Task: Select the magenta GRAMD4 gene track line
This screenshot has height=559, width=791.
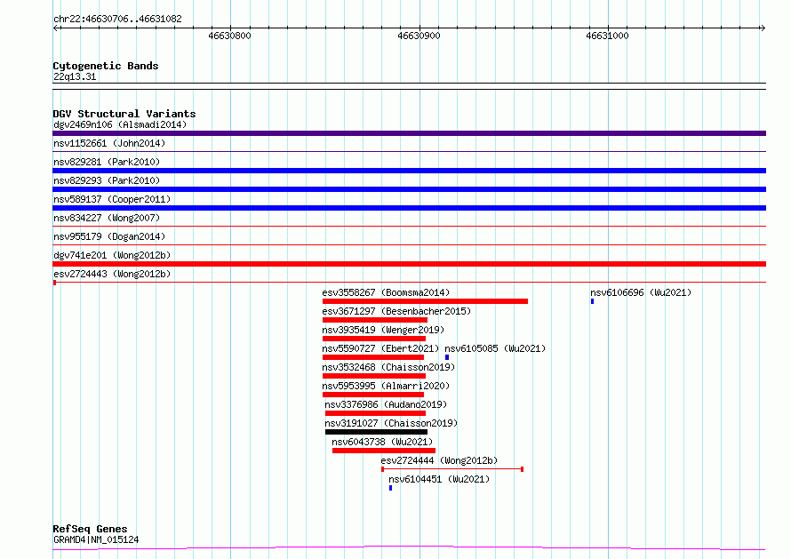Action: [409, 548]
